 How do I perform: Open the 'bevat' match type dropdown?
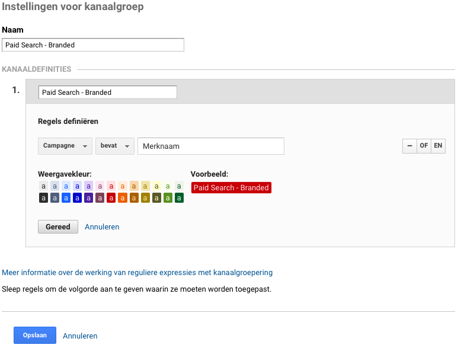(114, 146)
